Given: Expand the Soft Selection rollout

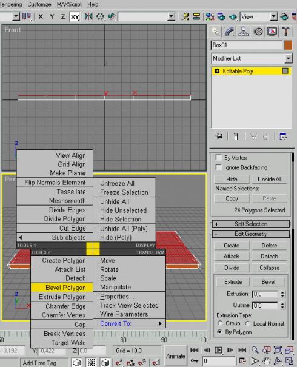Looking at the screenshot, I should click(x=251, y=224).
